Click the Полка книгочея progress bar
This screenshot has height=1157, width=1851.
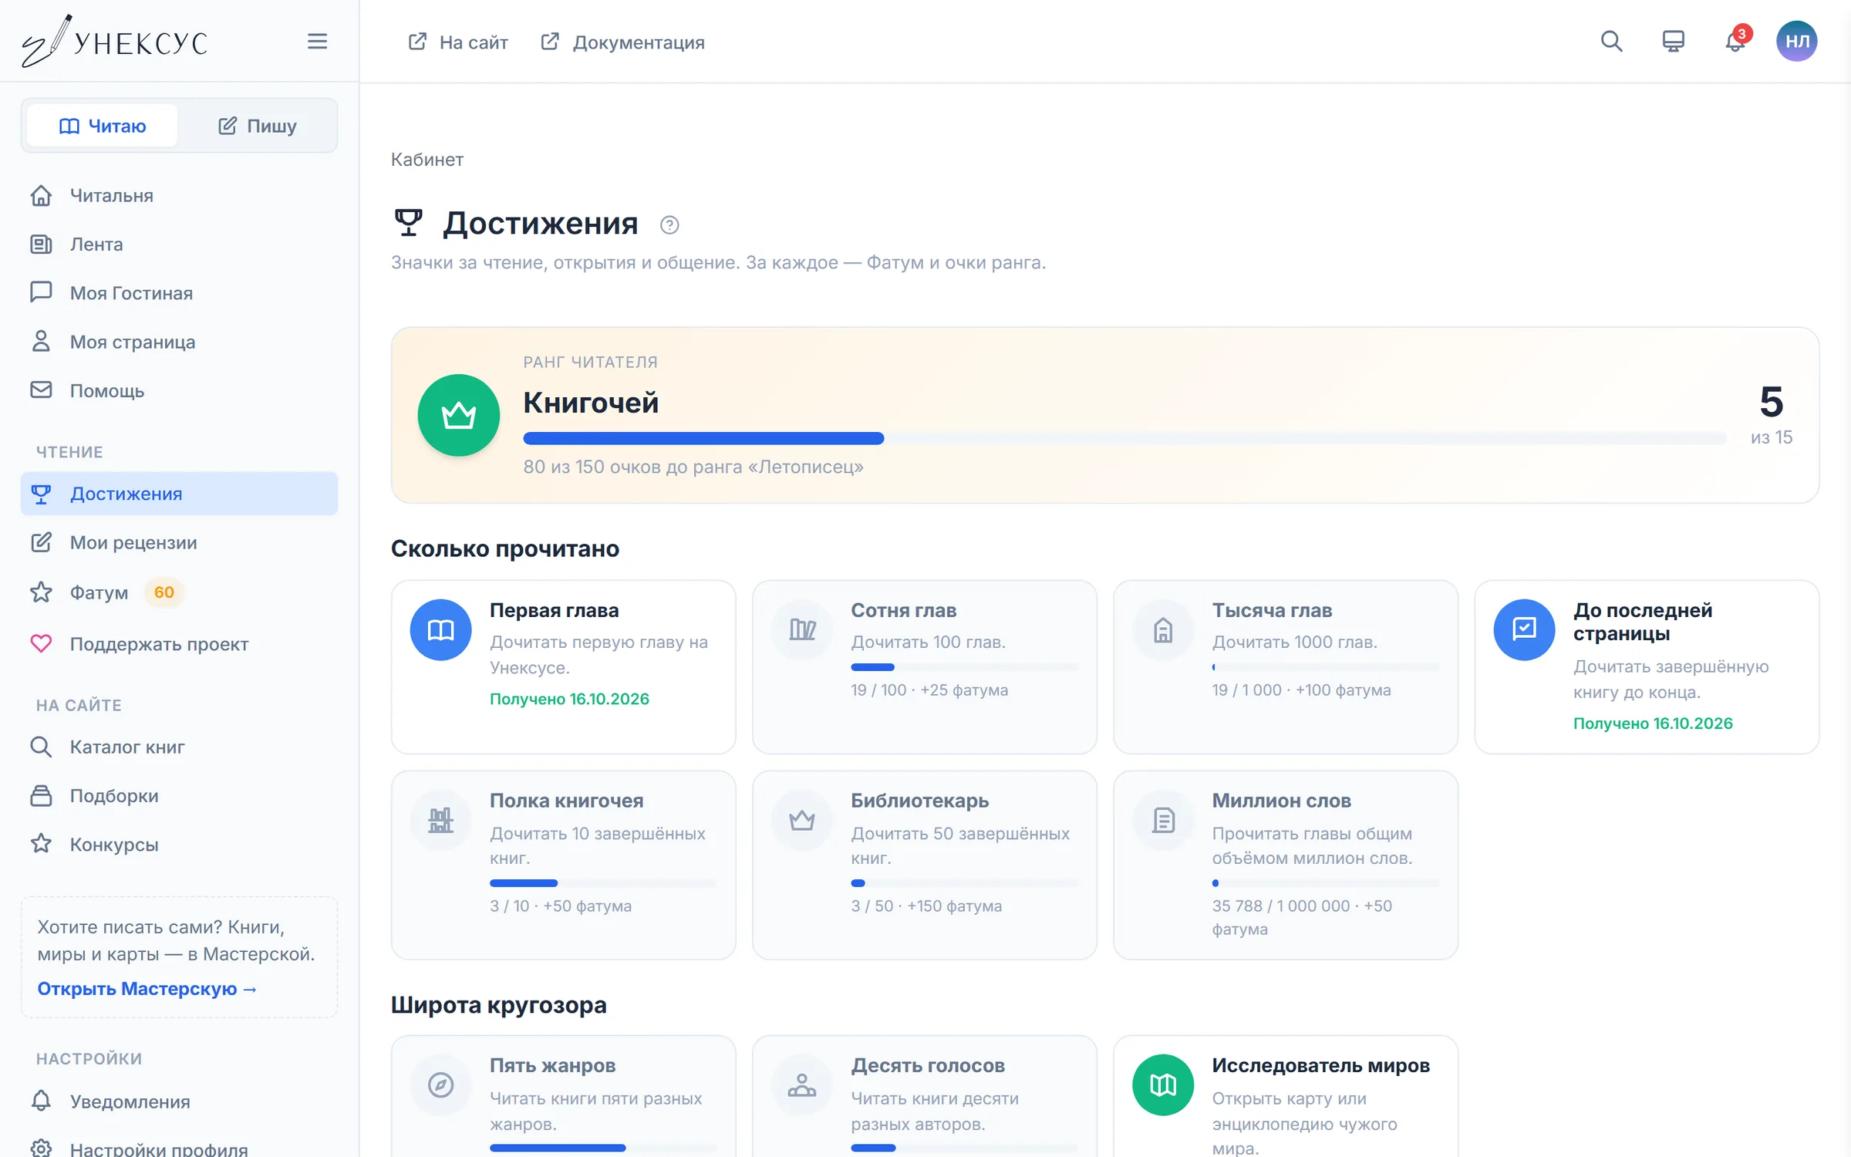pos(603,882)
